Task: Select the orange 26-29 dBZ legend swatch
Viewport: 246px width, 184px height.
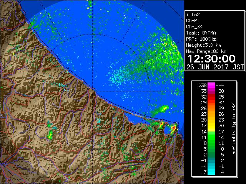Action: [x=211, y=108]
